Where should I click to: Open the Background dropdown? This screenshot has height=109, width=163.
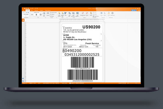pyautogui.click(x=83, y=15)
